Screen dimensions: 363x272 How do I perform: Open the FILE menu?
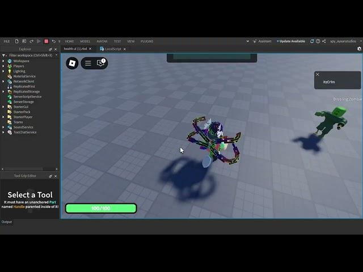tap(7, 41)
